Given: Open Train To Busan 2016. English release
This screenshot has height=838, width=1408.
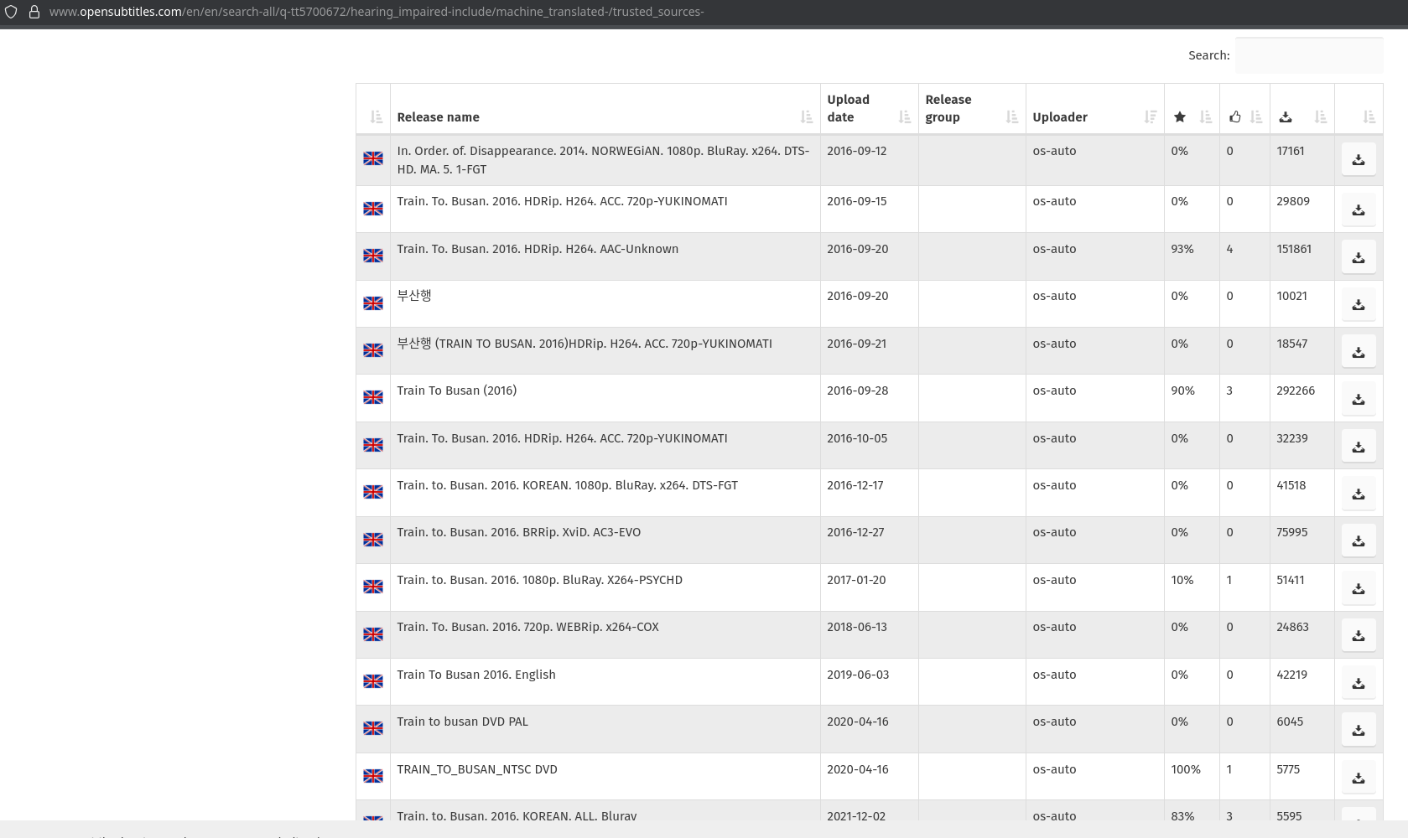Looking at the screenshot, I should [475, 675].
